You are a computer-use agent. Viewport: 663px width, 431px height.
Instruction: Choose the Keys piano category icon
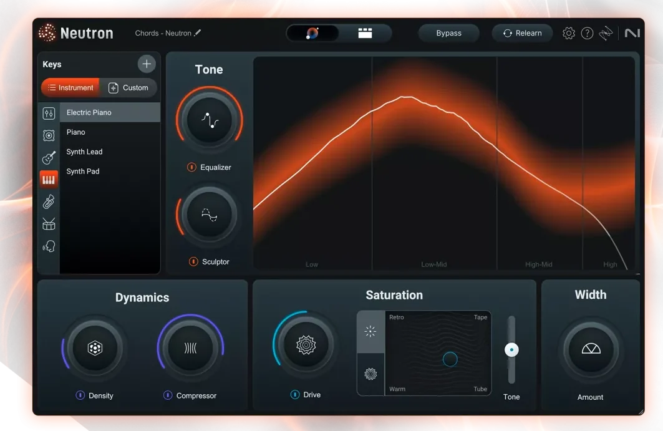click(49, 180)
